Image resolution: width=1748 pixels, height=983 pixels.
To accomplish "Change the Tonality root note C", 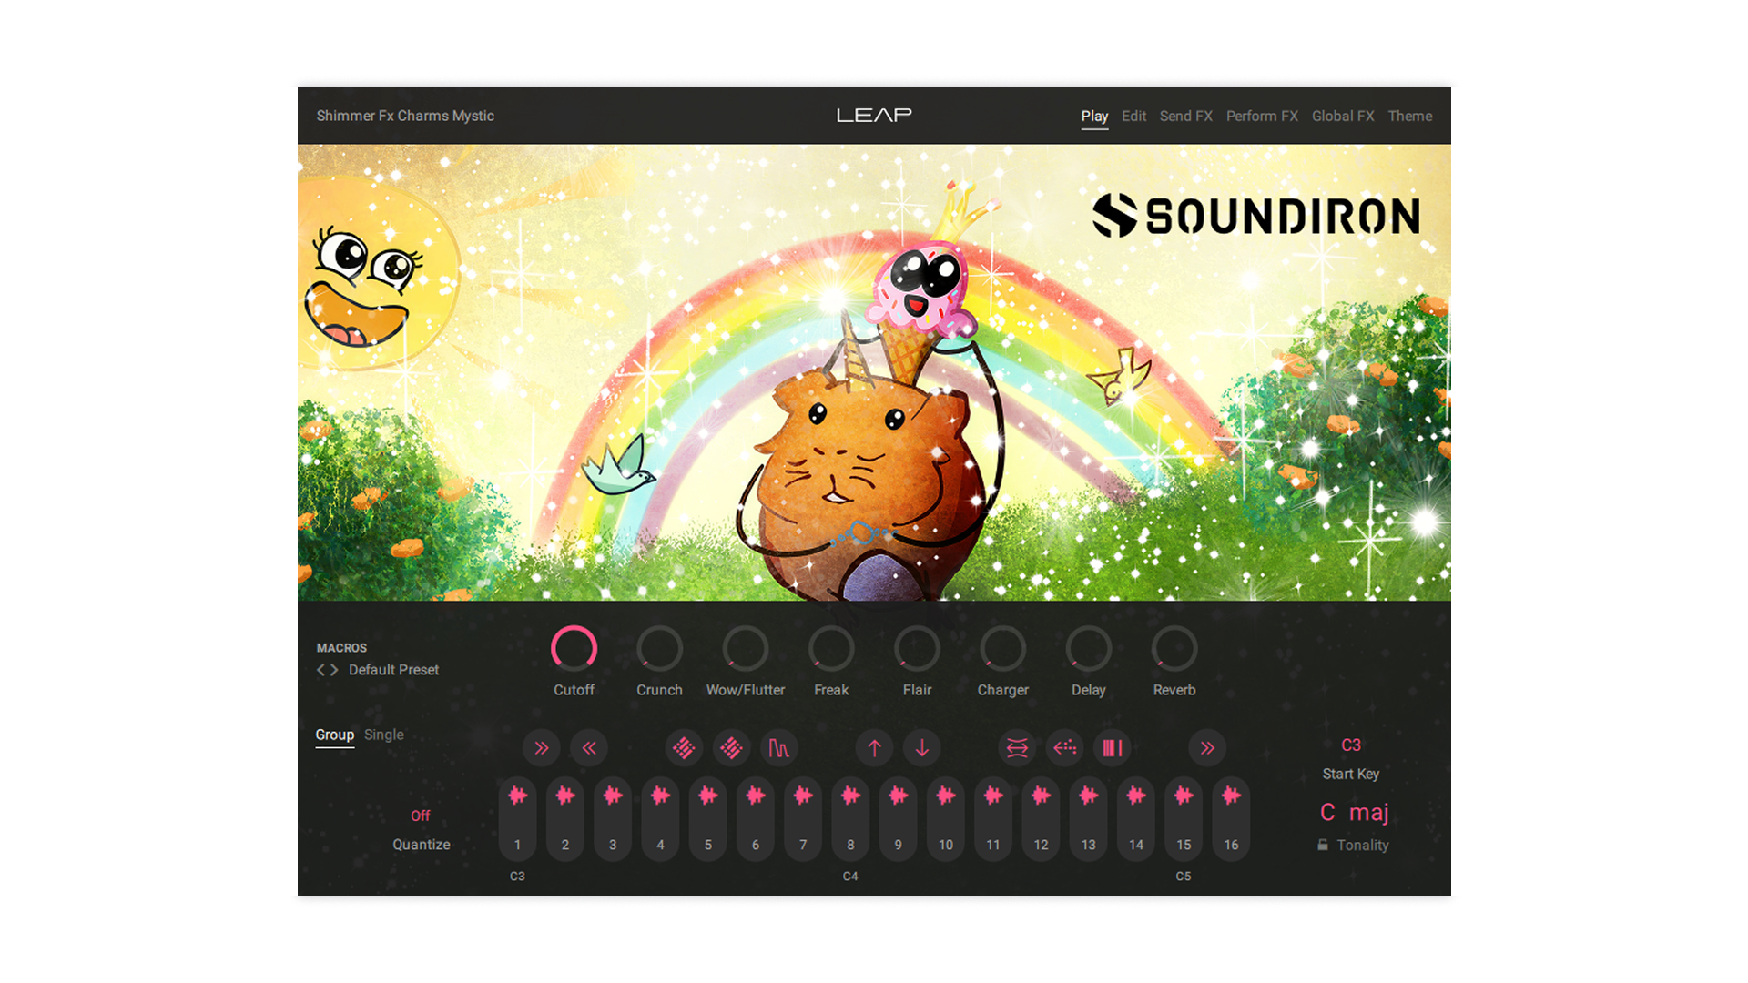I will point(1327,813).
